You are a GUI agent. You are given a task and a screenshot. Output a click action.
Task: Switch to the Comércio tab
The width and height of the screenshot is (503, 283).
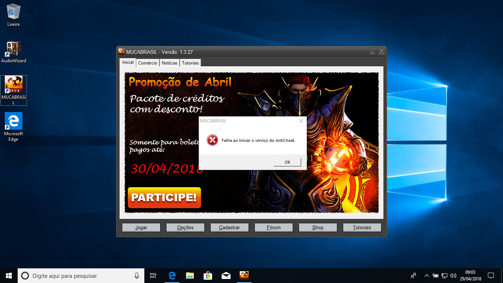pos(148,63)
